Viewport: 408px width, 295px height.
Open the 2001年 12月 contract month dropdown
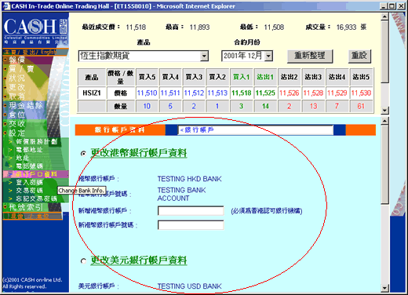(268, 56)
